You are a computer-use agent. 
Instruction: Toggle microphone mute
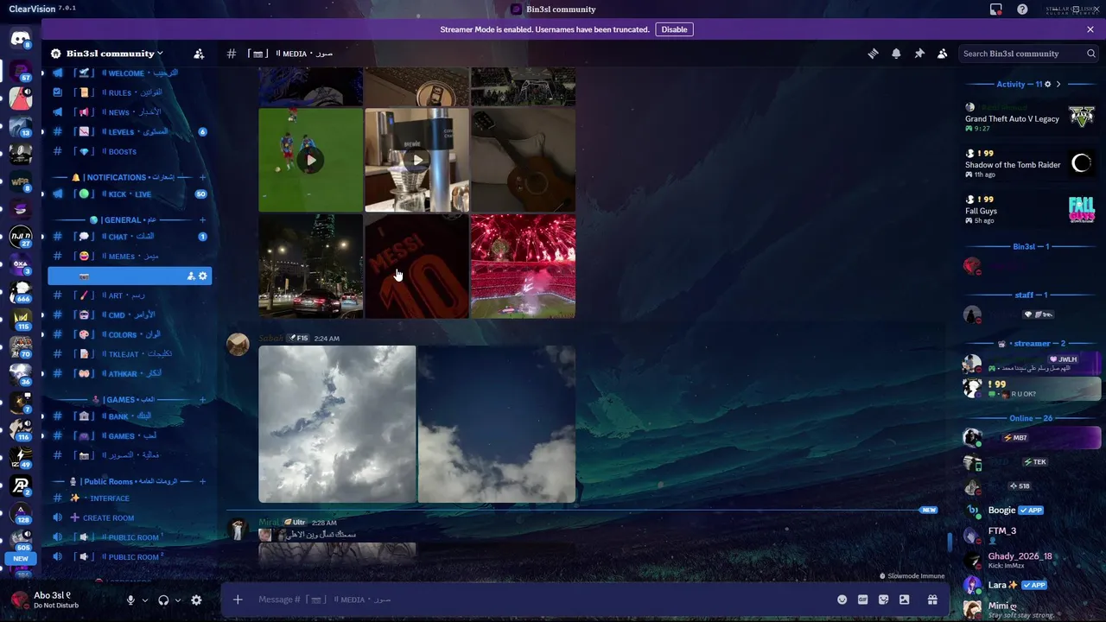130,600
